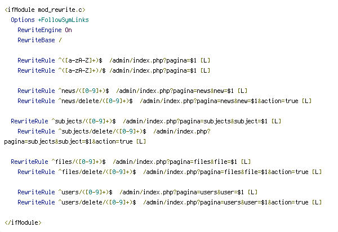This screenshot has width=338, height=232.
Task: Click the RewriteEngine directive
Action: [39, 30]
